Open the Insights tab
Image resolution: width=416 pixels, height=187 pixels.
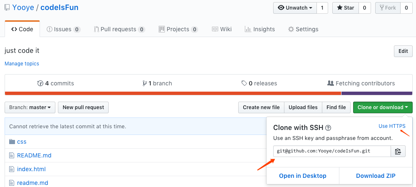(259, 29)
